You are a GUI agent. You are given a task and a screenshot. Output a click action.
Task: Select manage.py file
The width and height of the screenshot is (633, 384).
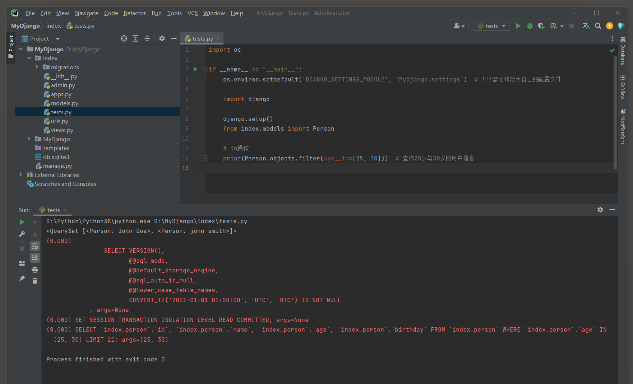pos(57,166)
